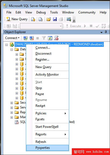Click Connect Object Explorer icon
The height and width of the screenshot is (155, 110).
pyautogui.click(x=25, y=38)
